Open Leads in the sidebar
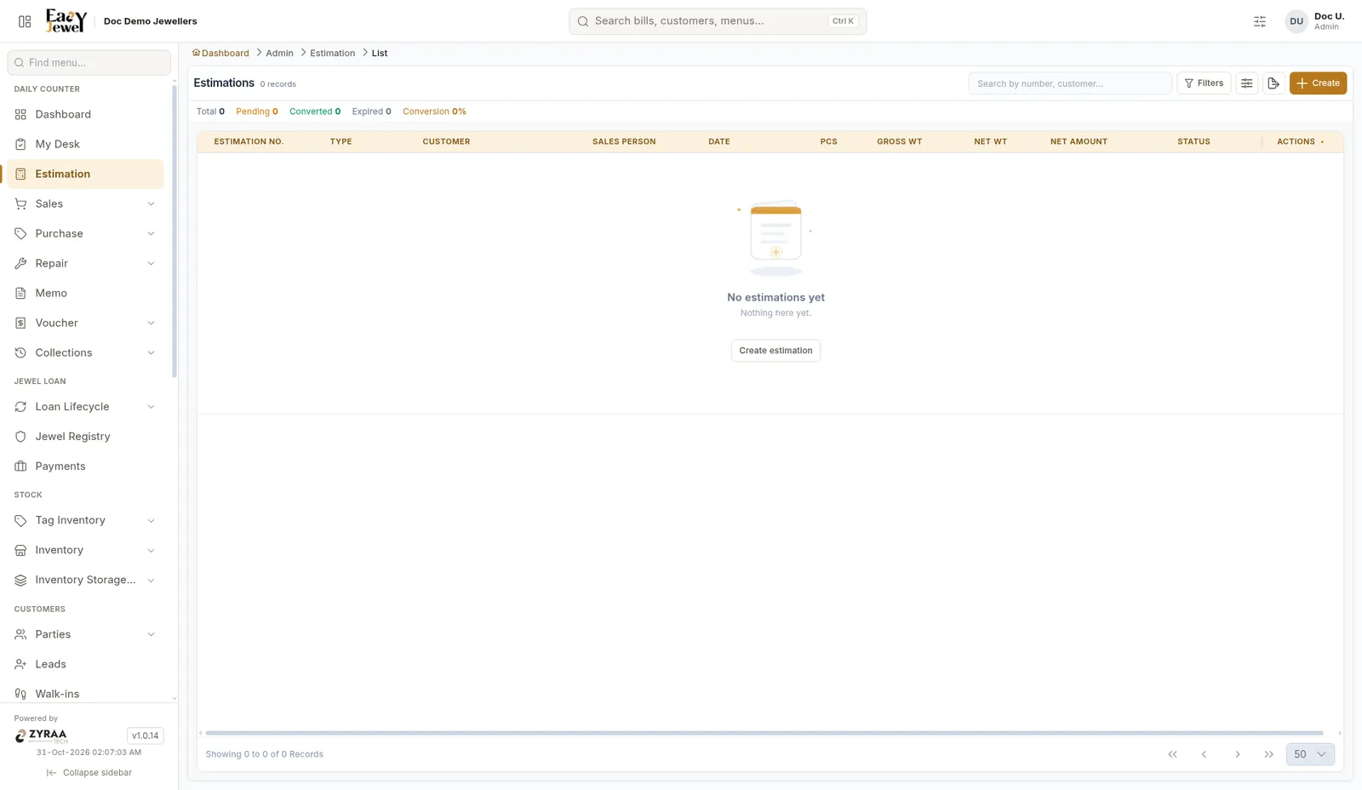This screenshot has height=790, width=1362. 85,664
